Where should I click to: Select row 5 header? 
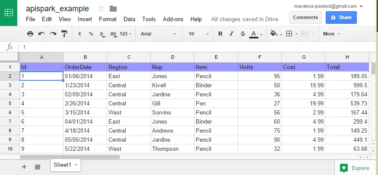[10, 103]
